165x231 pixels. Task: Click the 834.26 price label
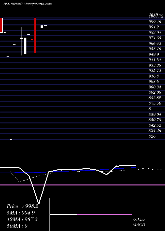pyautogui.click(x=155, y=131)
